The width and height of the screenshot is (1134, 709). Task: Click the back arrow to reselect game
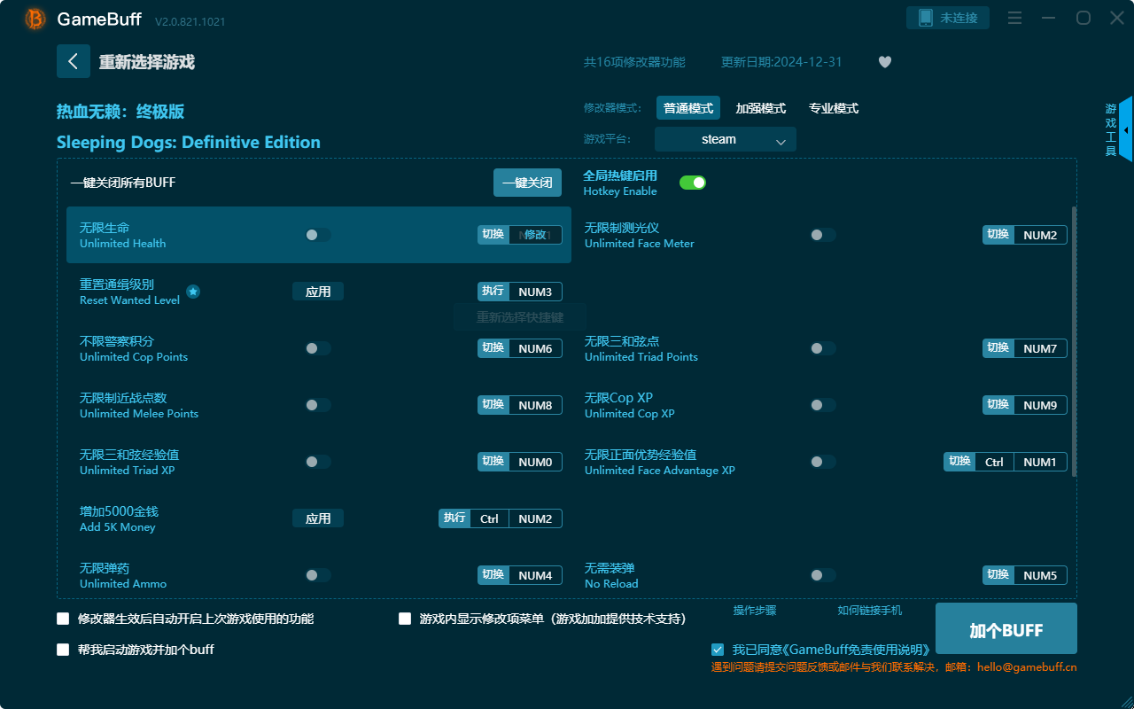point(74,61)
